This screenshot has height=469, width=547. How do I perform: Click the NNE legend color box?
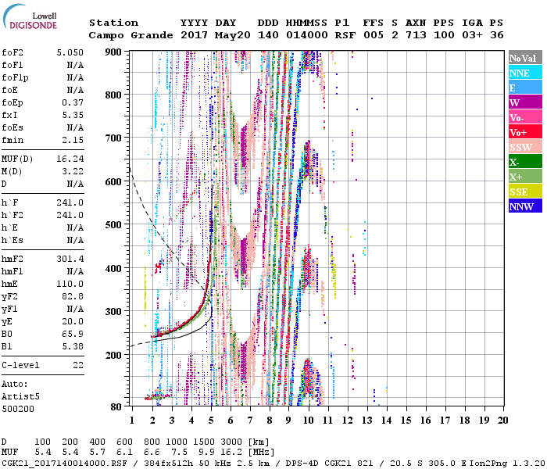pos(525,73)
